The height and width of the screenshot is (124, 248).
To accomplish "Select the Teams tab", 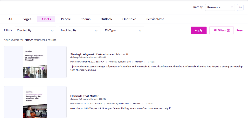I will pos(86,19).
